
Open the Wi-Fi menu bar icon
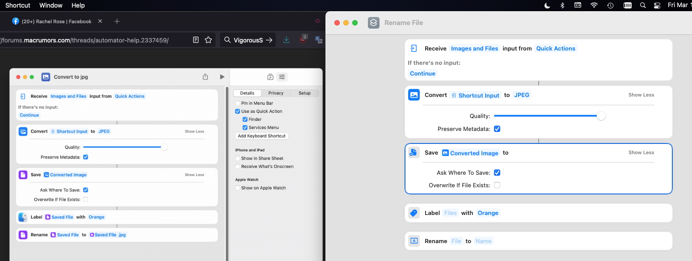point(594,5)
